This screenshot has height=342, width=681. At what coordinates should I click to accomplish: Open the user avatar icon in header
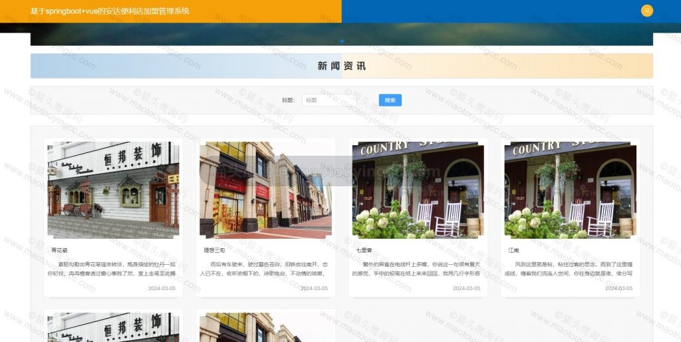[x=646, y=11]
